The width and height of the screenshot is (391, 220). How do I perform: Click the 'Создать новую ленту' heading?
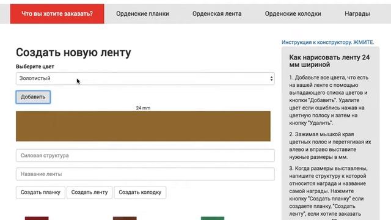[73, 53]
